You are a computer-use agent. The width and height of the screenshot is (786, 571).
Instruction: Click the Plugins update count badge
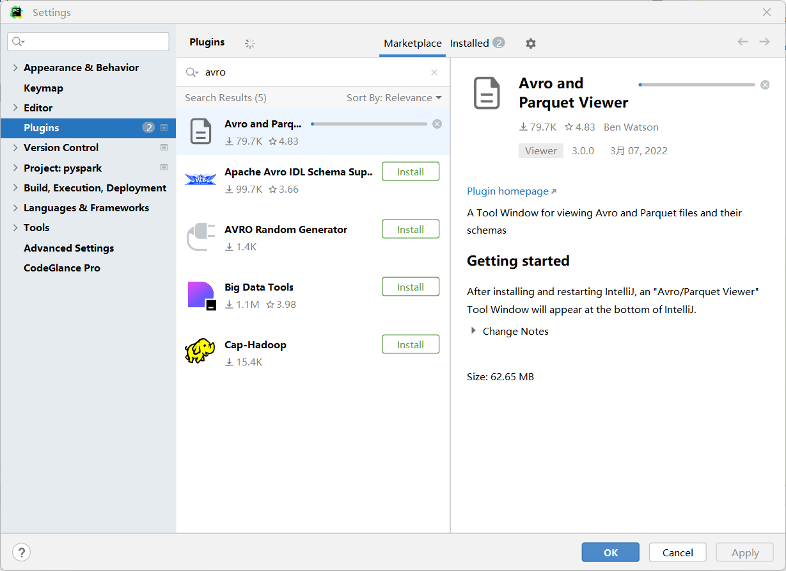tap(148, 127)
